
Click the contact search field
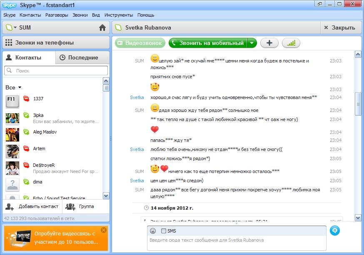pyautogui.click(x=56, y=70)
